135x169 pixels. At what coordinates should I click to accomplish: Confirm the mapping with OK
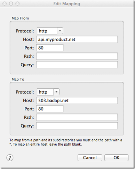(x=117, y=158)
